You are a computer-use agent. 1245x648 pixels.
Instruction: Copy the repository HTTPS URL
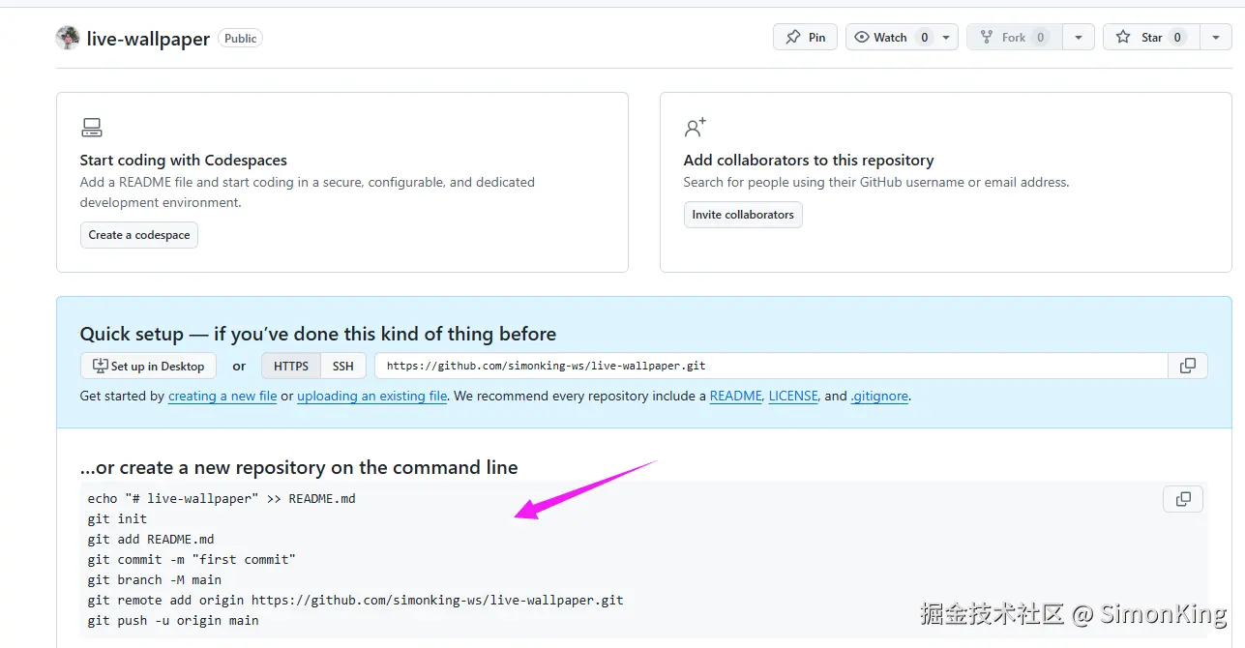click(x=1187, y=366)
